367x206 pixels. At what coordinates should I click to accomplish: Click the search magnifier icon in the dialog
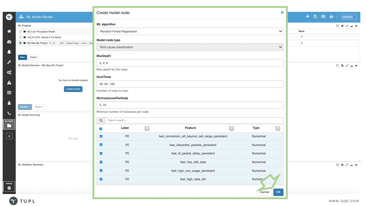pos(101,120)
